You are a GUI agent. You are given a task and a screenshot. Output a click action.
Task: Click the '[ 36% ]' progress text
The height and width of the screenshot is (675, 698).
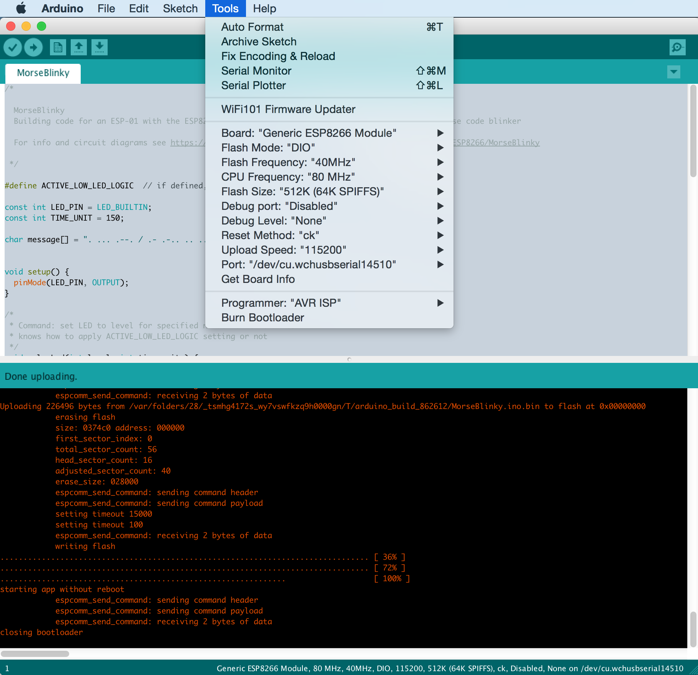point(390,557)
